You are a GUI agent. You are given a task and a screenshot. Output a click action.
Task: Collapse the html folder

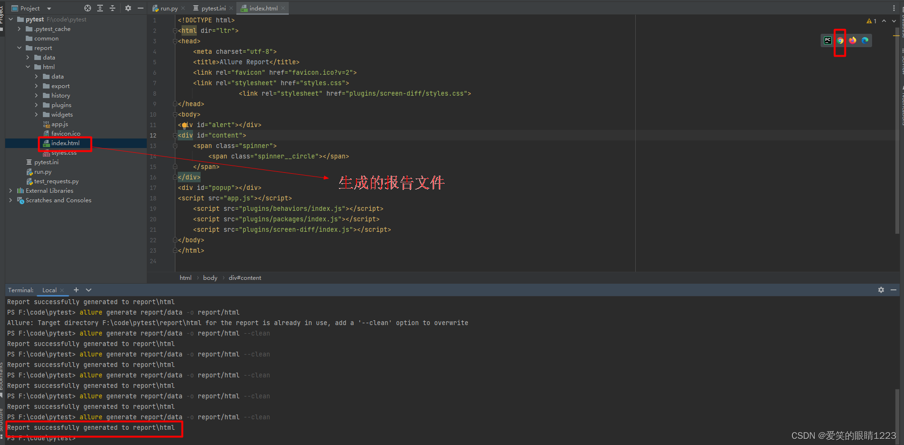point(28,67)
